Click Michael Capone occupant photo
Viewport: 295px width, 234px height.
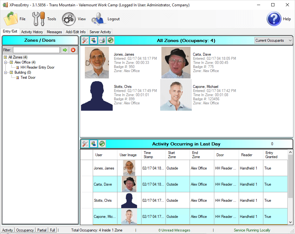(x=176, y=95)
